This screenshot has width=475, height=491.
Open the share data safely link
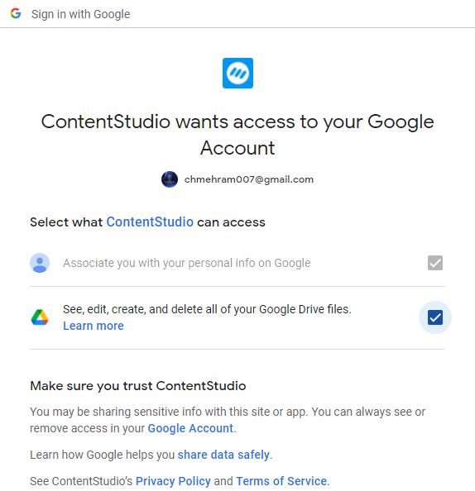coord(223,455)
